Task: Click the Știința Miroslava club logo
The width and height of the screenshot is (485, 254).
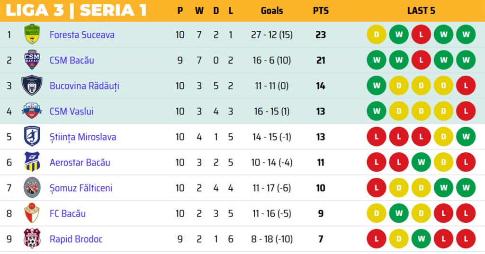Action: (x=32, y=137)
